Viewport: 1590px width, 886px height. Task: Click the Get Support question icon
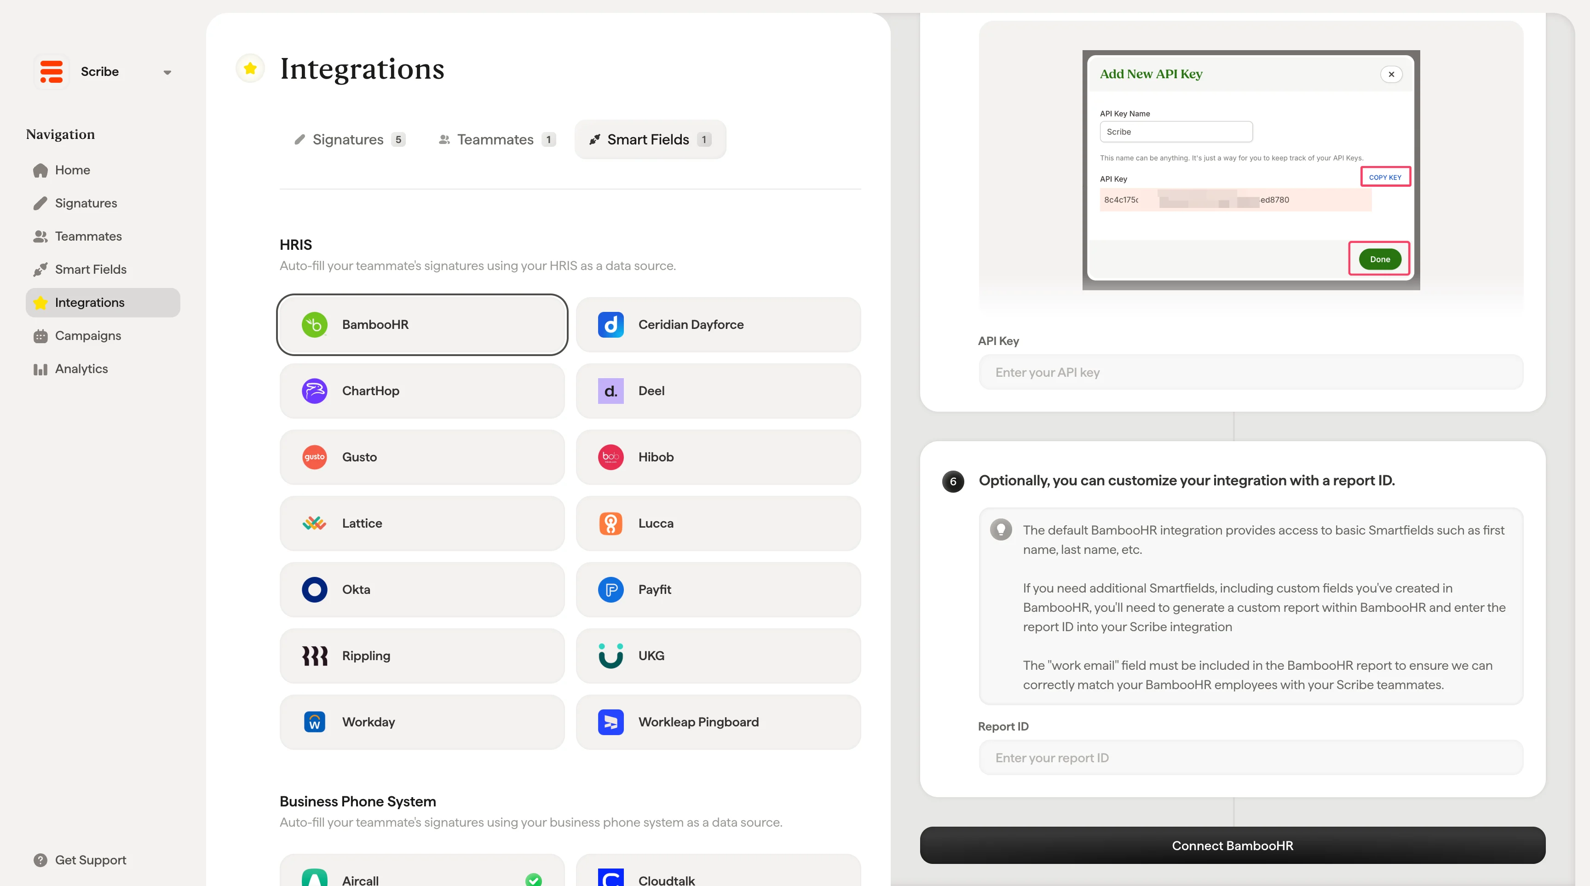coord(40,860)
